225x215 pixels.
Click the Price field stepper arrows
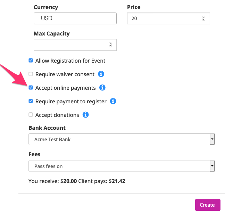(x=203, y=18)
